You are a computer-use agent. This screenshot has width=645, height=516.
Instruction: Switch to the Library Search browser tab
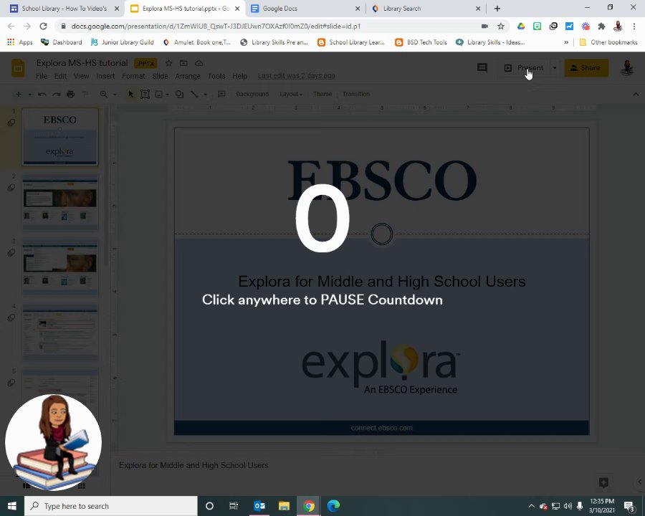tap(425, 9)
